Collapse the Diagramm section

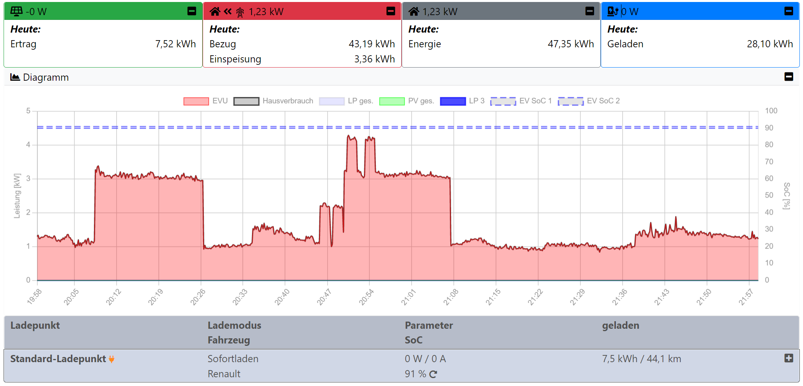click(789, 77)
